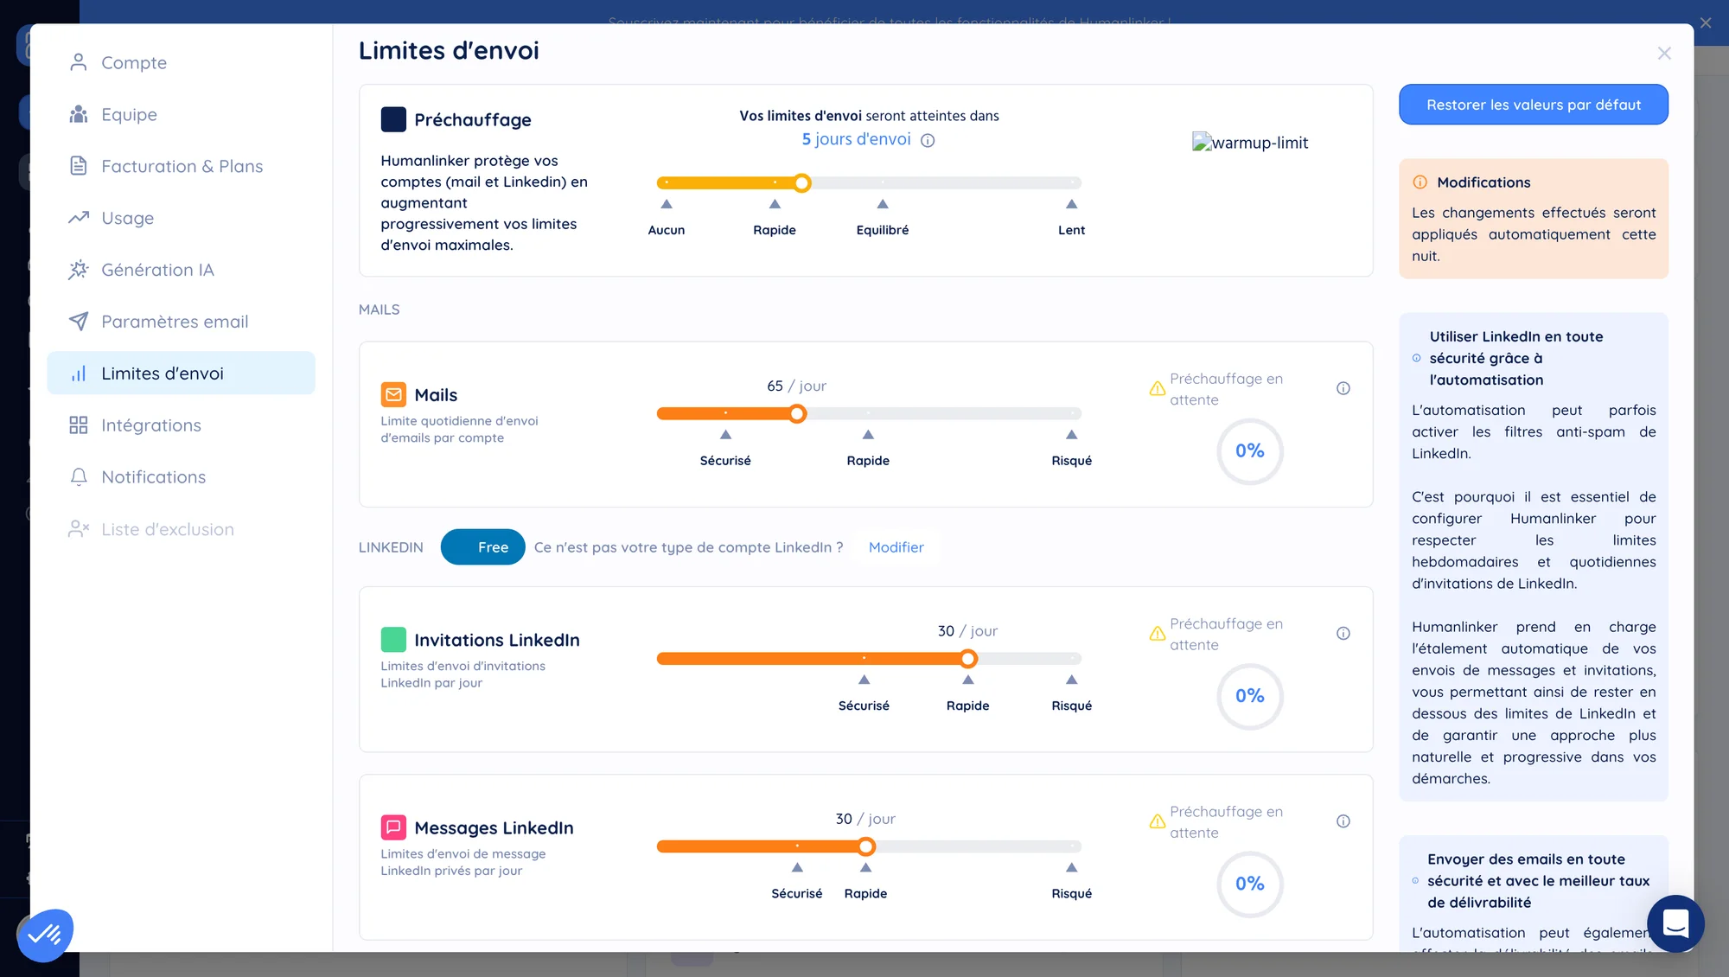Click the Mails envelope icon
This screenshot has height=977, width=1729.
tap(393, 394)
